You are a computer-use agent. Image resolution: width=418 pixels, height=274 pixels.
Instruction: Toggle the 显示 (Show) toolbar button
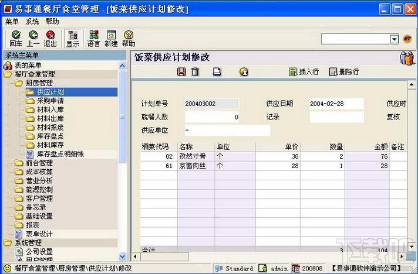tap(73, 39)
